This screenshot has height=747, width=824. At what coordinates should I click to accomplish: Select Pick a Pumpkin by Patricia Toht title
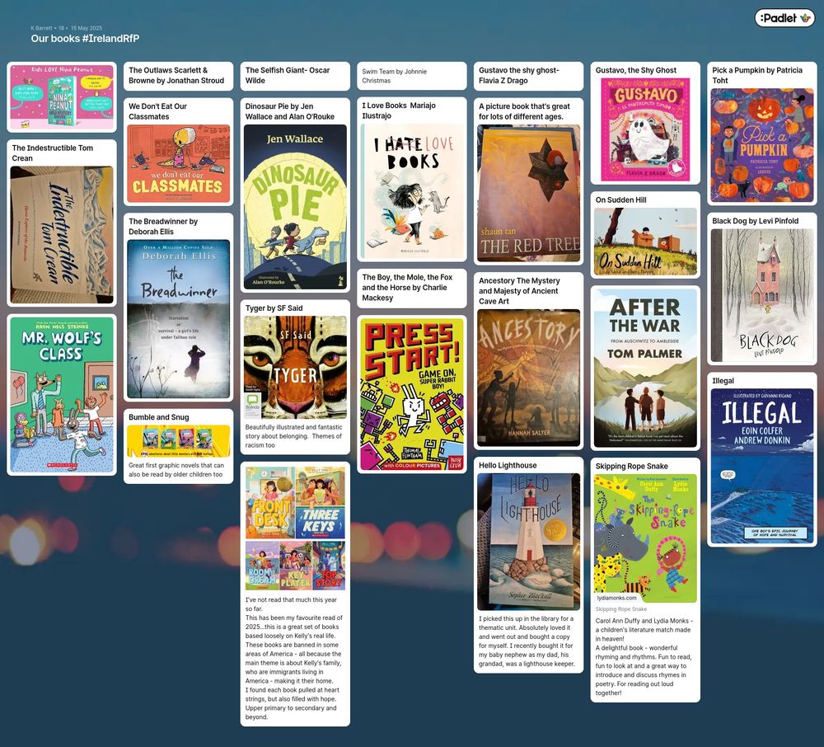point(757,75)
